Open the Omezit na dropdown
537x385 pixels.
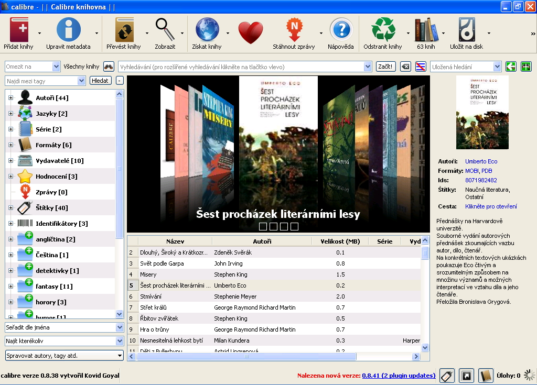[x=33, y=67]
